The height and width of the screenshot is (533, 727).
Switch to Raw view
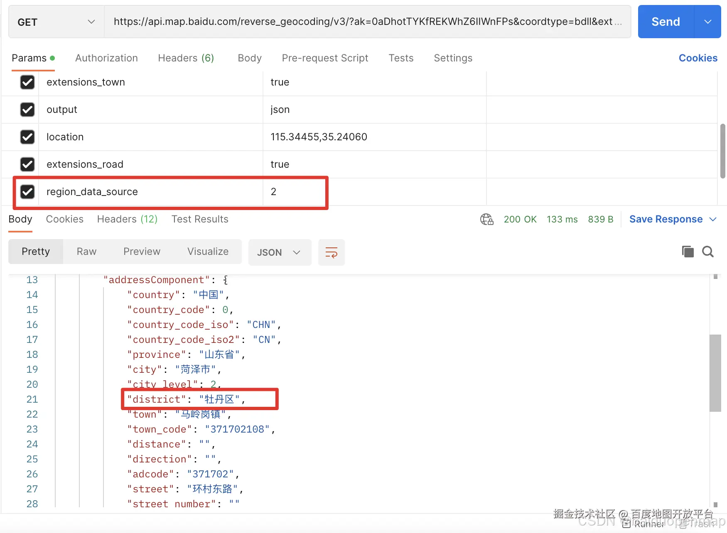86,252
